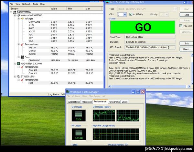
Task: Click the log horizontal scrollbar track
Action: click(149, 87)
